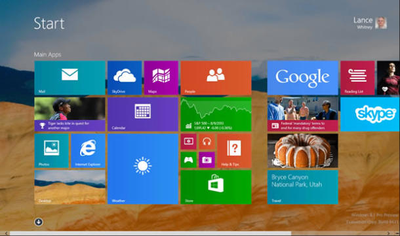This screenshot has height=236, width=400.
Task: Open the Music headphones tile
Action: coord(207,142)
